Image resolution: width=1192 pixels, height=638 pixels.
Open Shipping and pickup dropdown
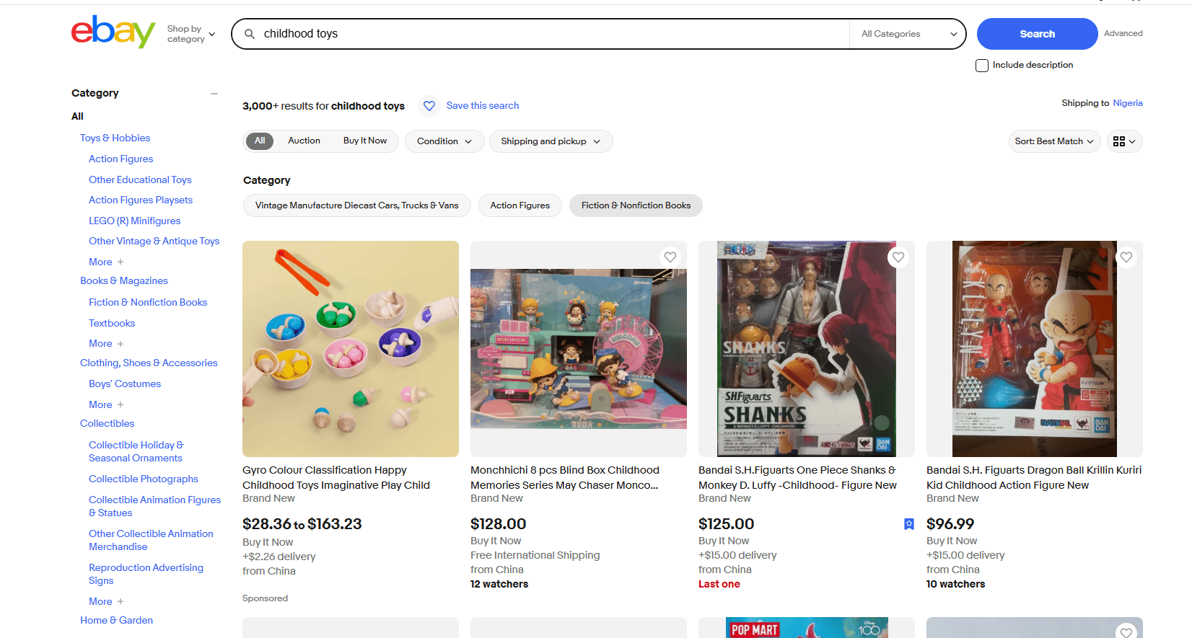click(x=551, y=141)
